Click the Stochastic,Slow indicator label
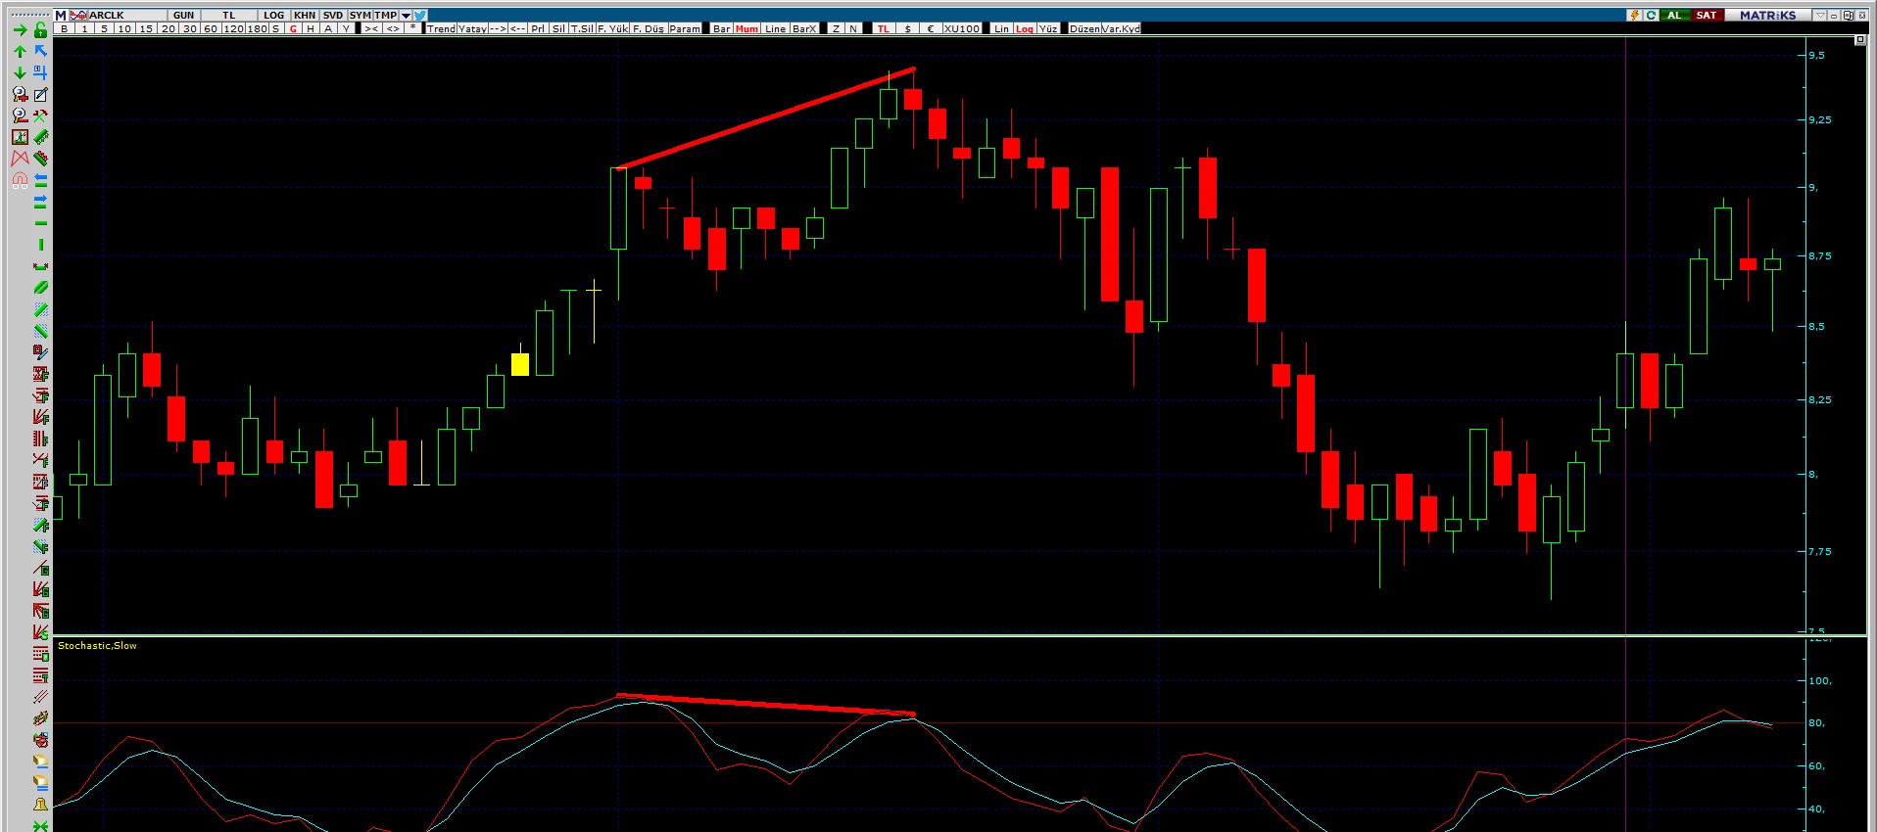The height and width of the screenshot is (832, 1877). pos(97,645)
